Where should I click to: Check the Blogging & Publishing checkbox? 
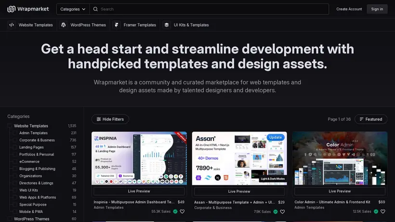15,169
